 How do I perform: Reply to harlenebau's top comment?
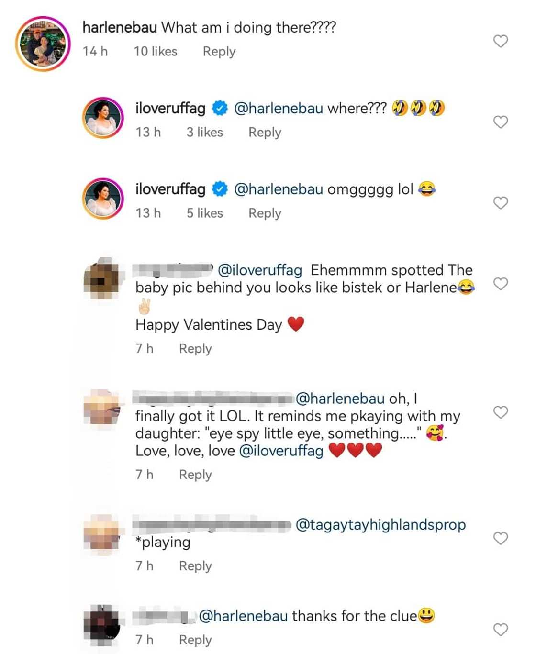[219, 52]
